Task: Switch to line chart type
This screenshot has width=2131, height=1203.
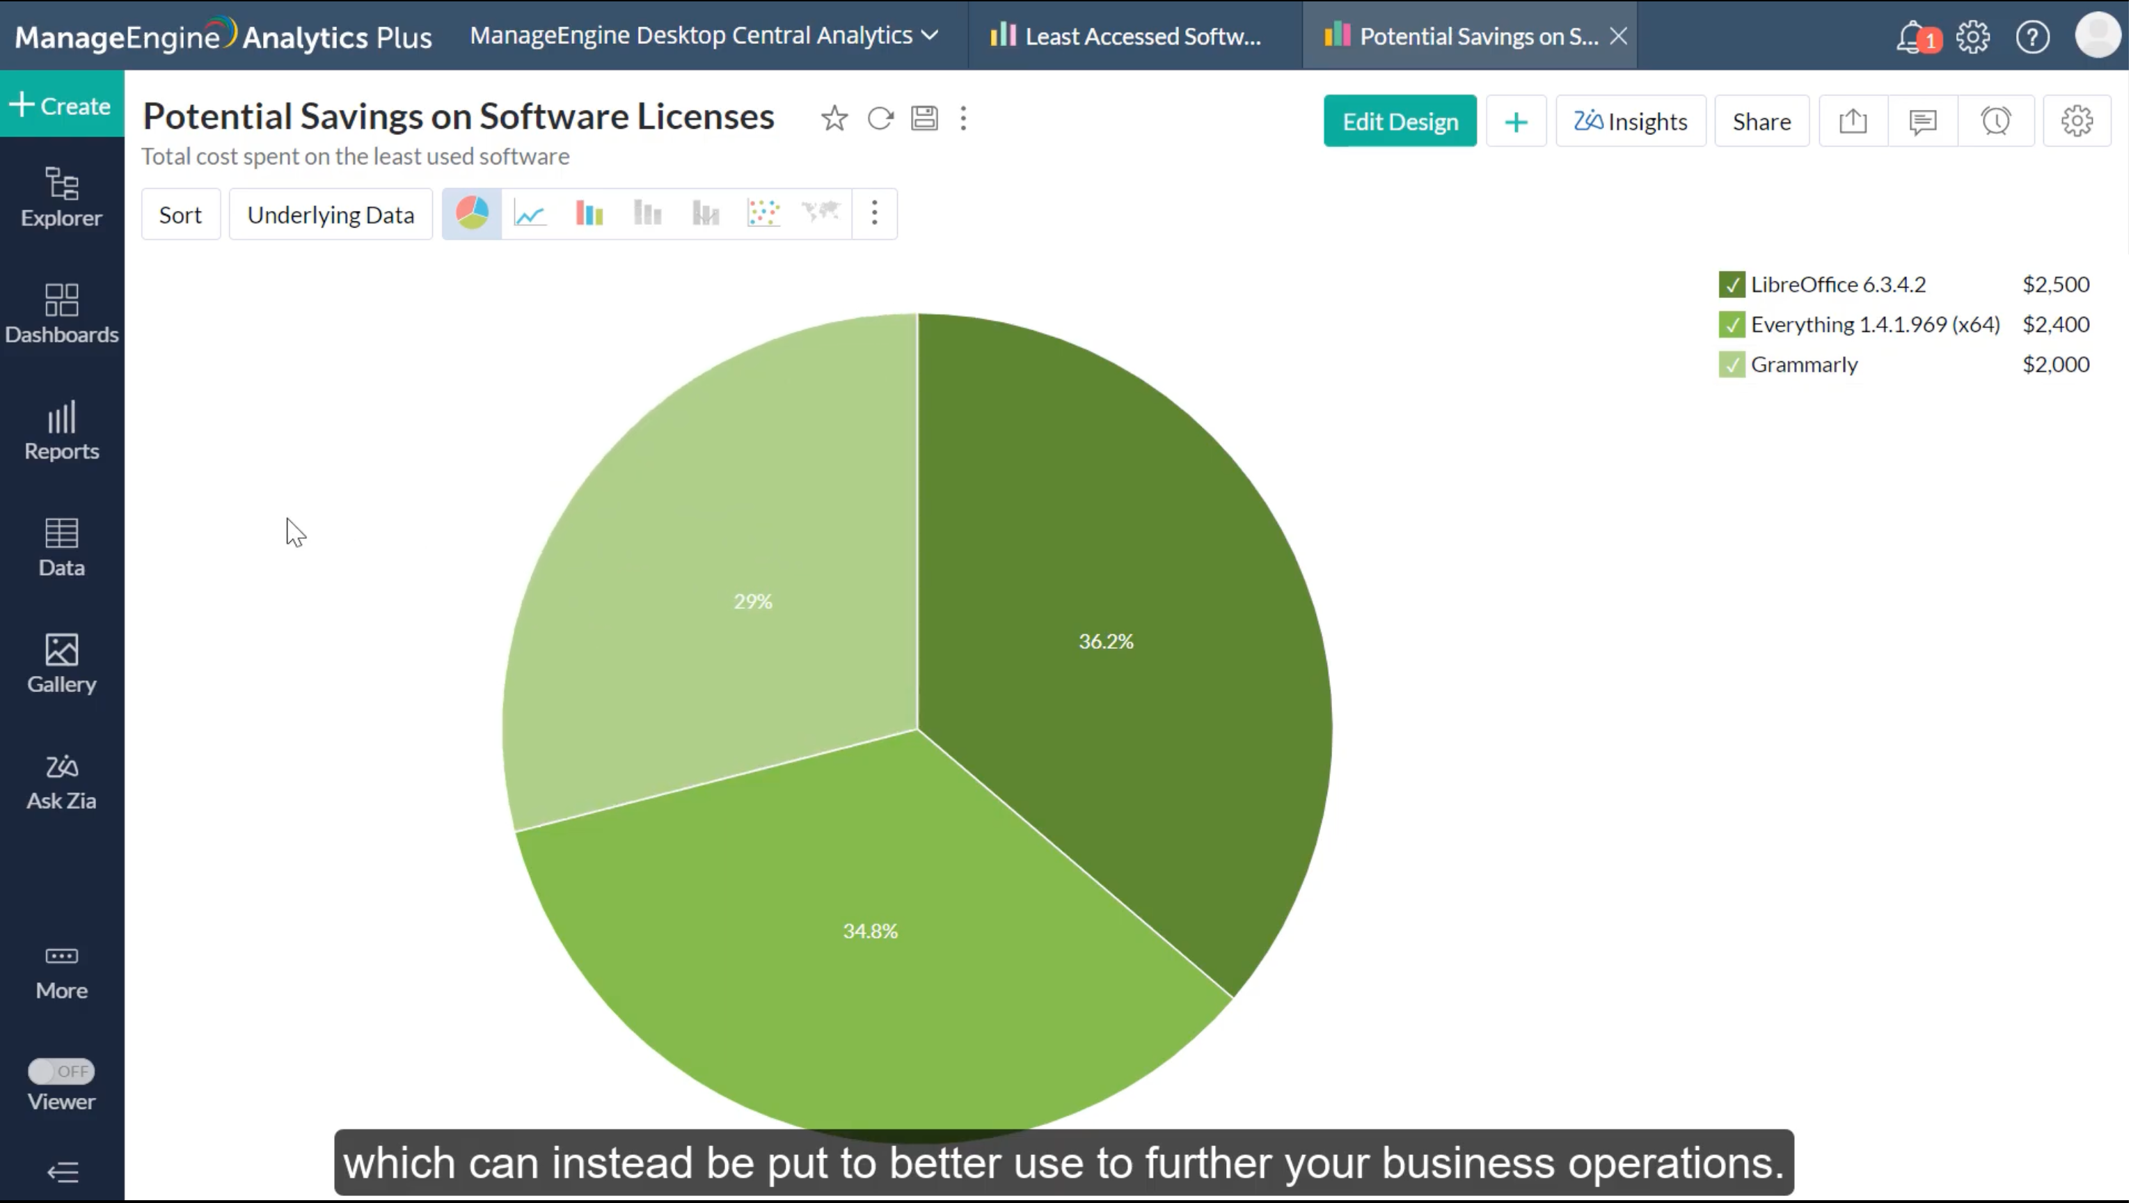Action: (530, 214)
